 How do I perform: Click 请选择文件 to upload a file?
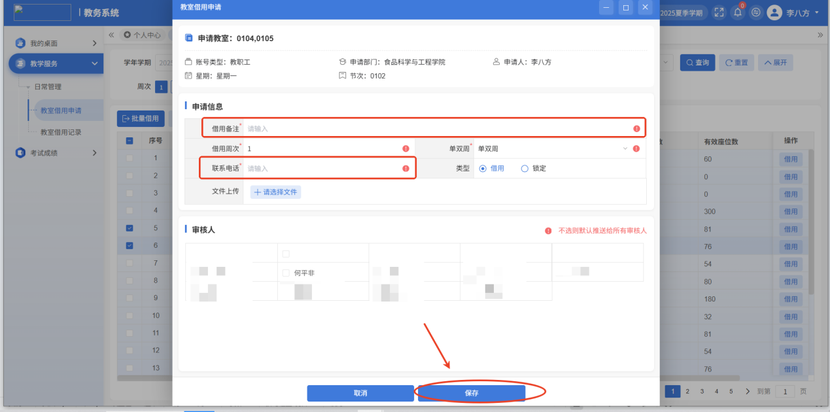pyautogui.click(x=275, y=192)
